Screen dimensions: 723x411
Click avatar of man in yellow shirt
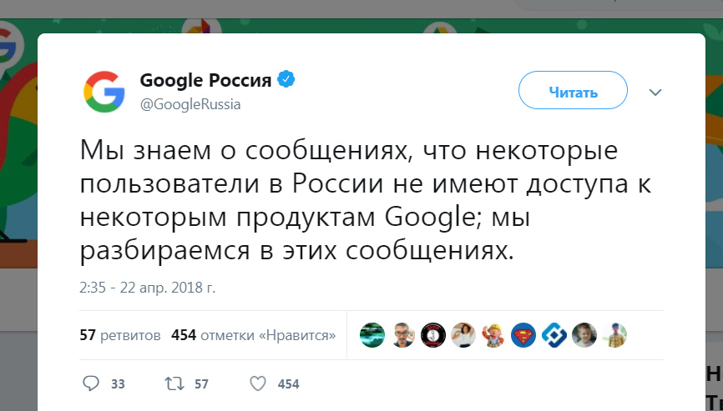click(614, 335)
